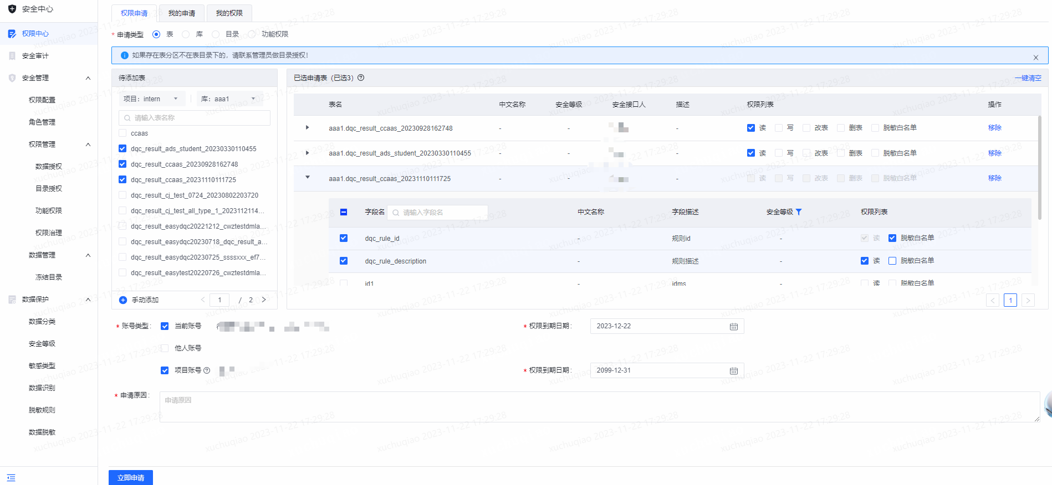Open 数据授权 in the sidebar

[x=49, y=167]
